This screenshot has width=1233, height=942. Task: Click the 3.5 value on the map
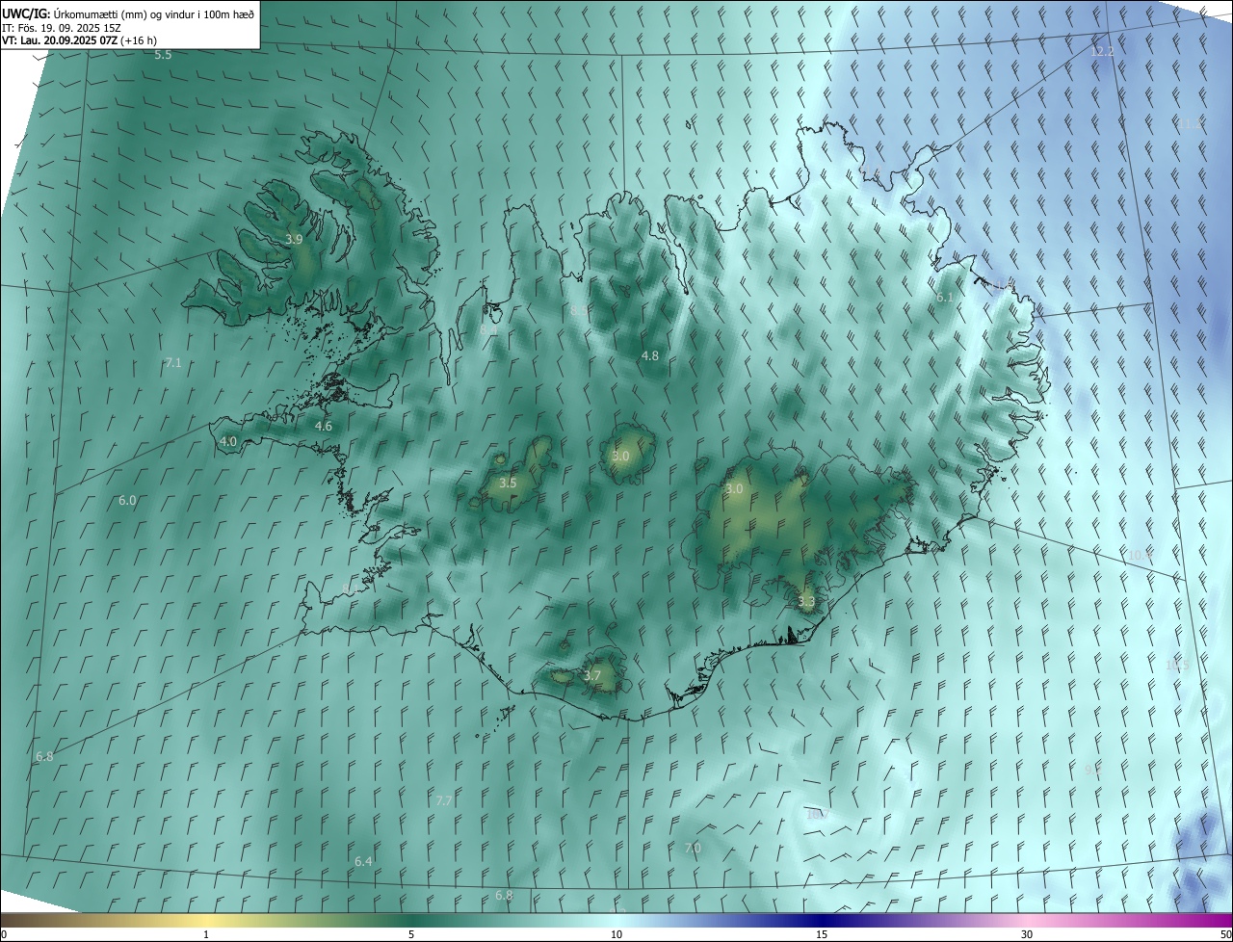coord(508,483)
